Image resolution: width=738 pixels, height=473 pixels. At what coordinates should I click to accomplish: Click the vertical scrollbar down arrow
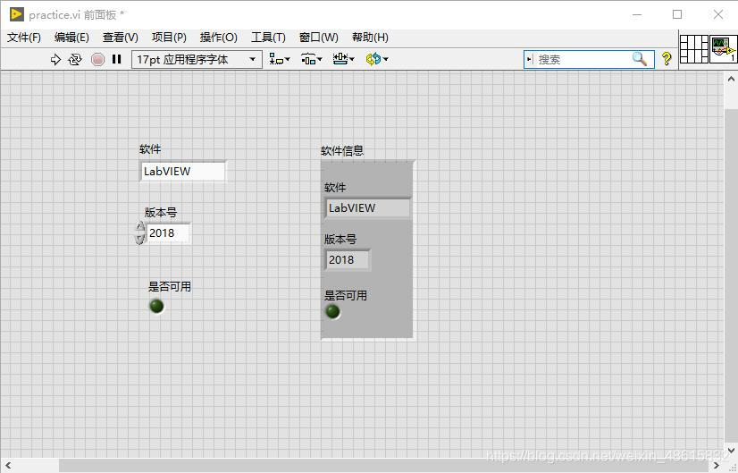click(x=731, y=450)
